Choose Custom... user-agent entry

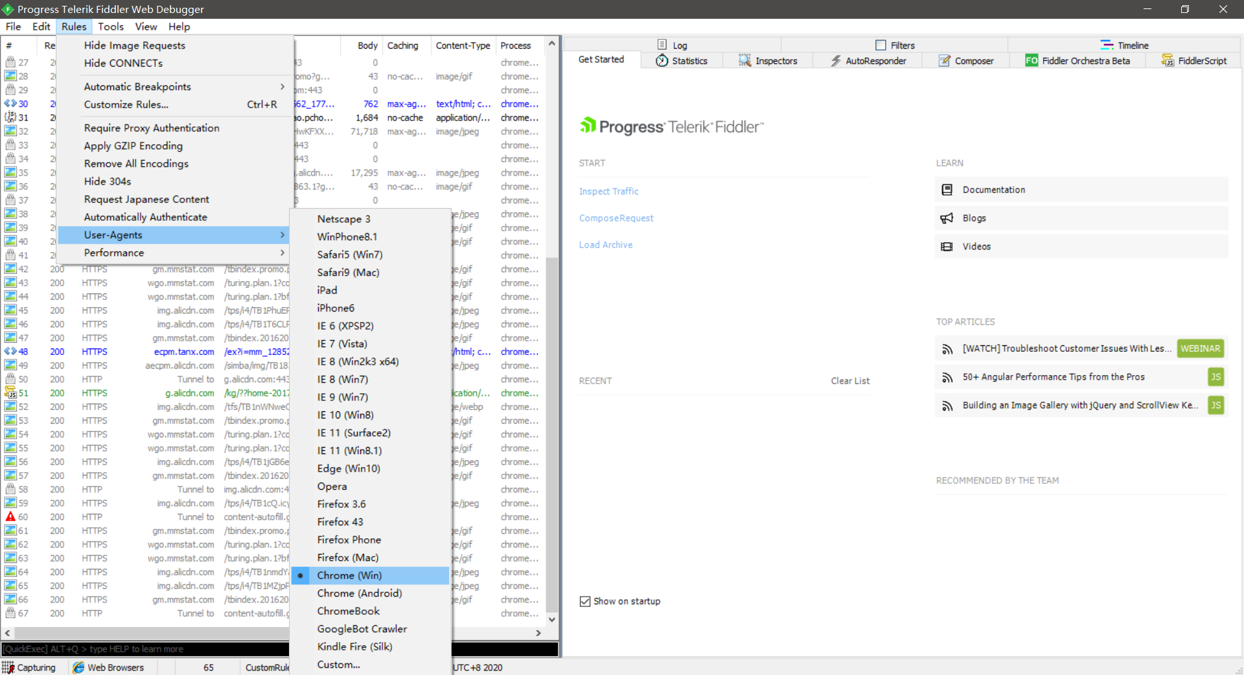371,665
